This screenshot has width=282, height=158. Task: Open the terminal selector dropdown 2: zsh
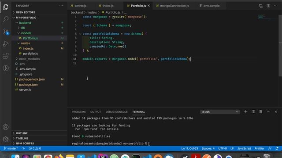[220, 112]
